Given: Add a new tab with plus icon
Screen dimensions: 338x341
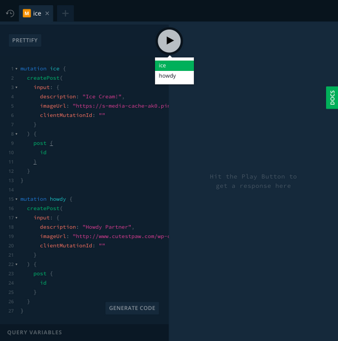Looking at the screenshot, I should click(65, 13).
